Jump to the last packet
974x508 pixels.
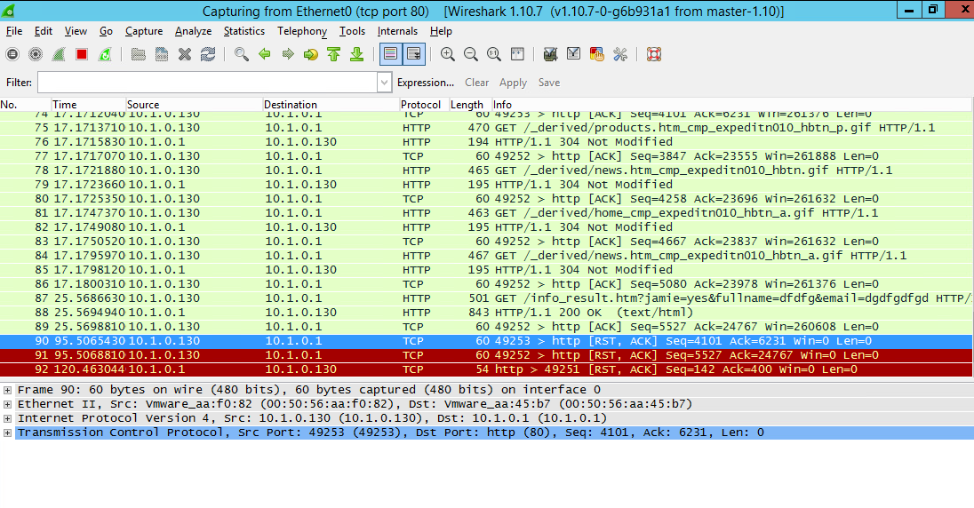[356, 55]
